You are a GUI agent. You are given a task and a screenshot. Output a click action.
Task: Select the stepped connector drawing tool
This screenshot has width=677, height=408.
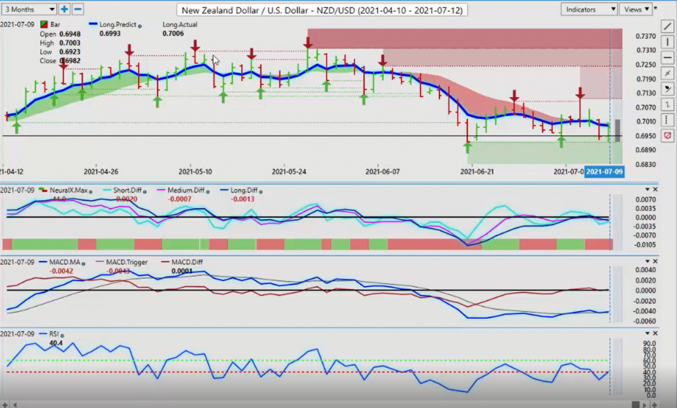pyautogui.click(x=668, y=104)
